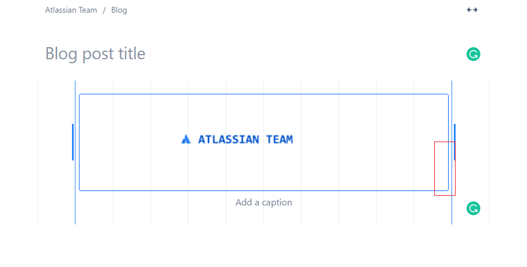Toggle the page full-width arrows icon

pos(472,10)
